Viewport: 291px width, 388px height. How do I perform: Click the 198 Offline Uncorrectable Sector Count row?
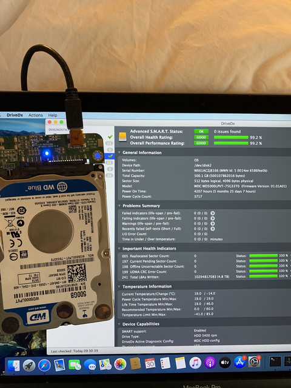coord(153,267)
